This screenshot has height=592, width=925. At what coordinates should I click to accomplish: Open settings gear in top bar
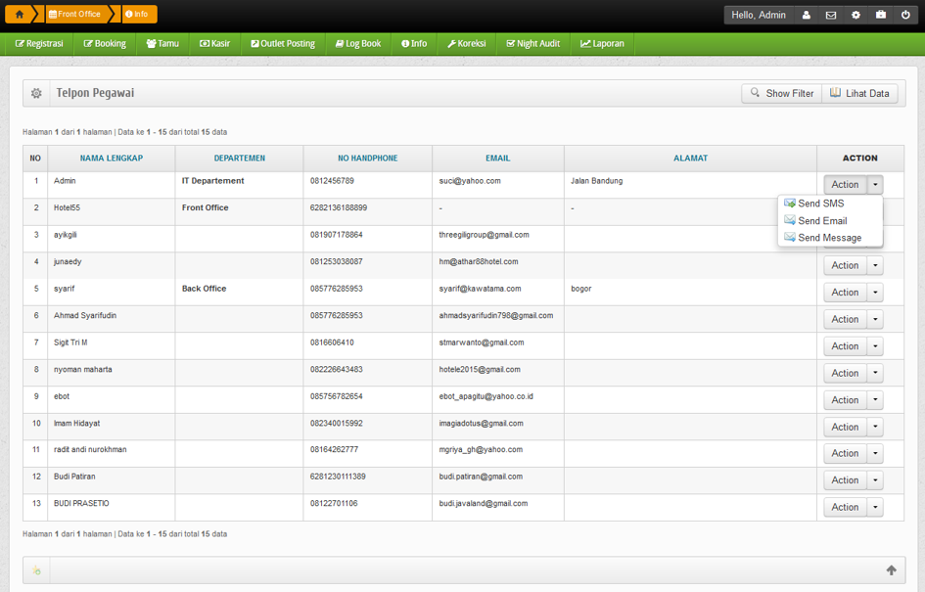click(856, 16)
